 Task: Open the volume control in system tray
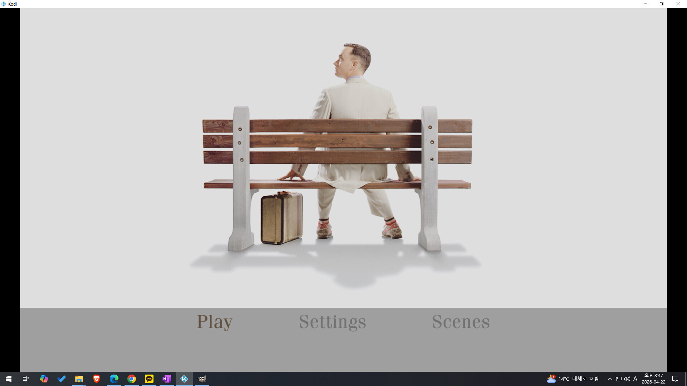pos(627,379)
